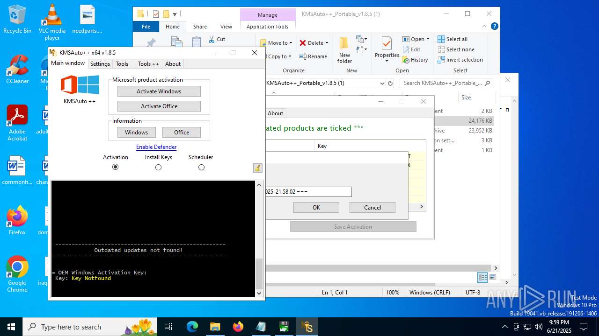Click the red Delete icon in Explorer ribbon
Image resolution: width=599 pixels, height=336 pixels.
(x=303, y=43)
